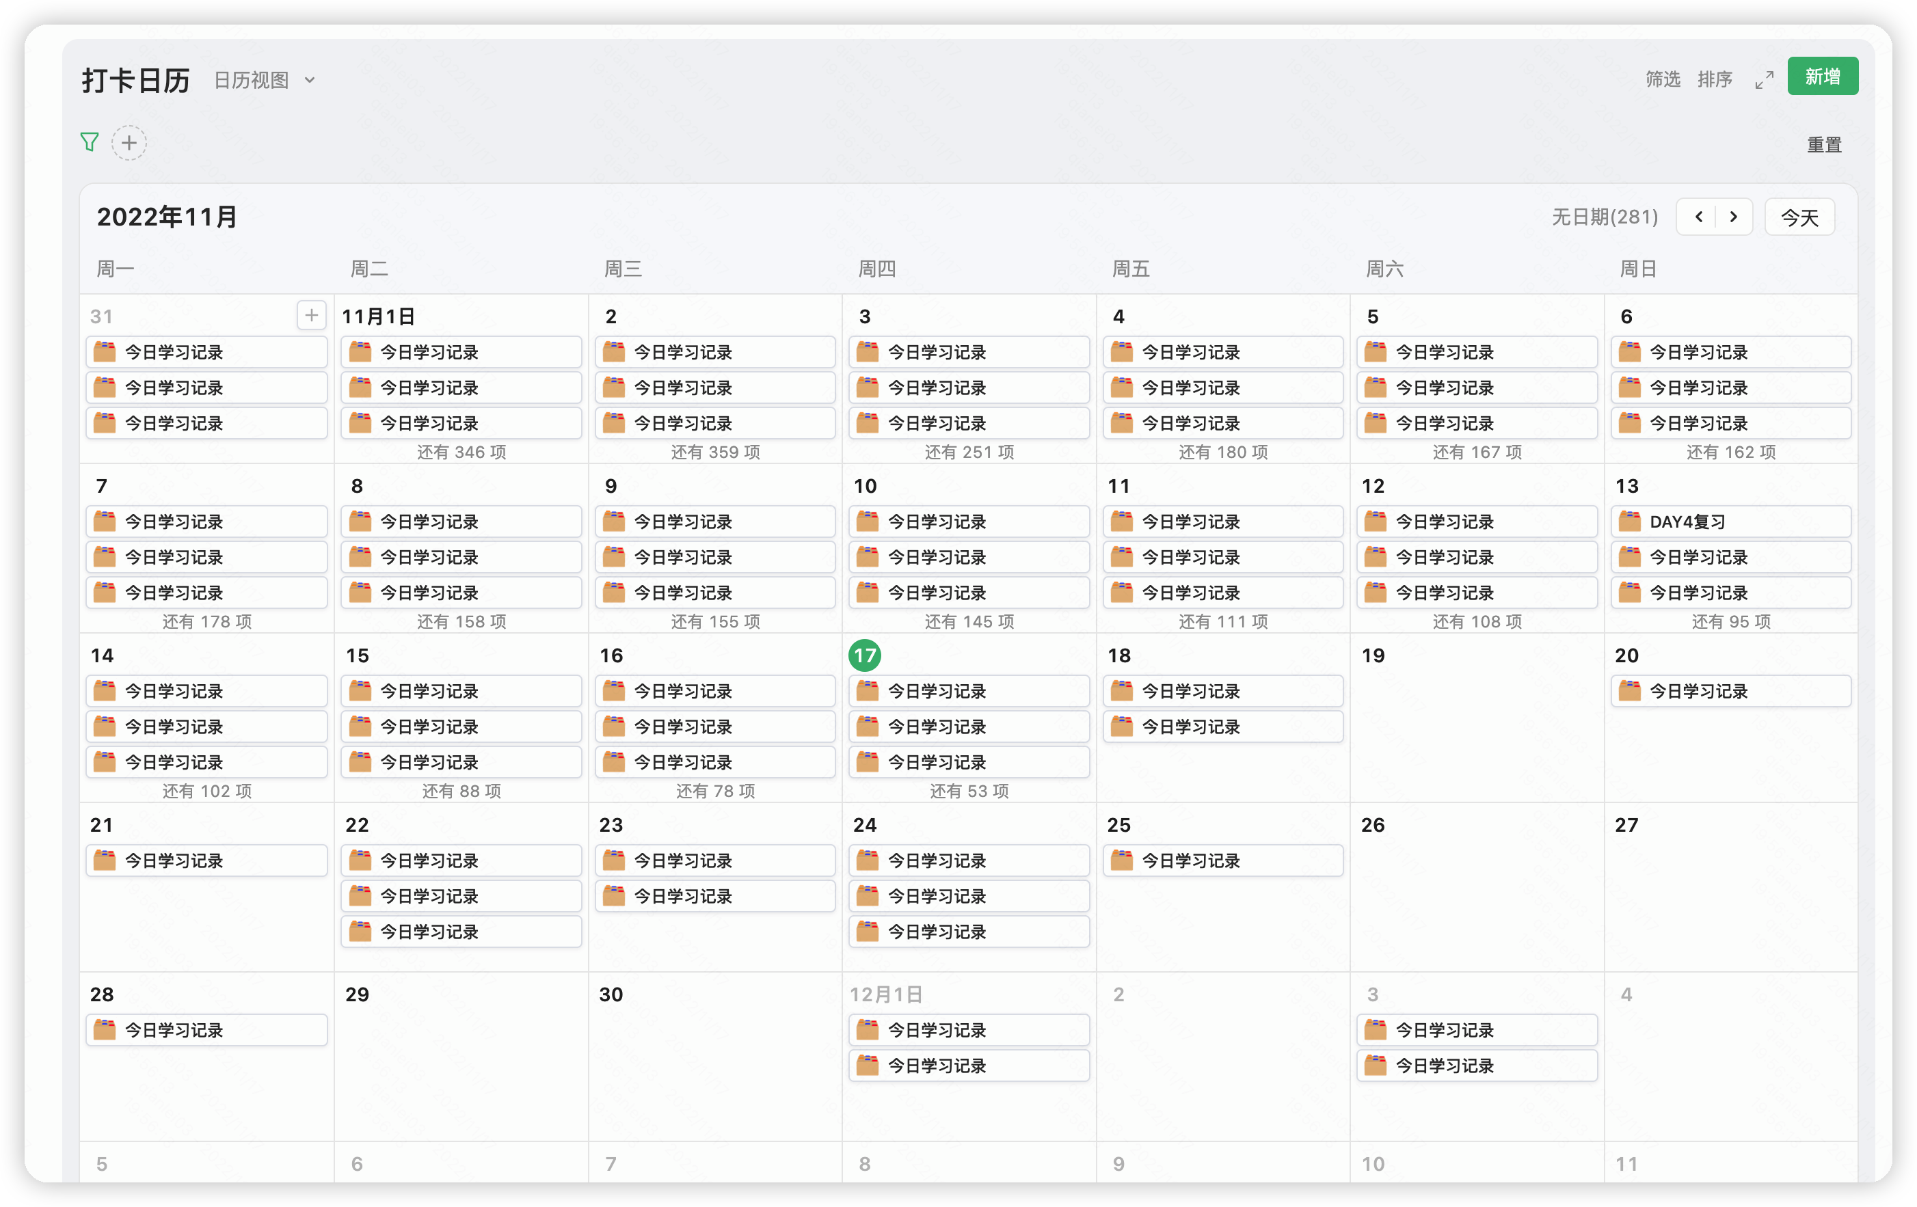Expand 还有 346 项 on November 1

point(461,452)
